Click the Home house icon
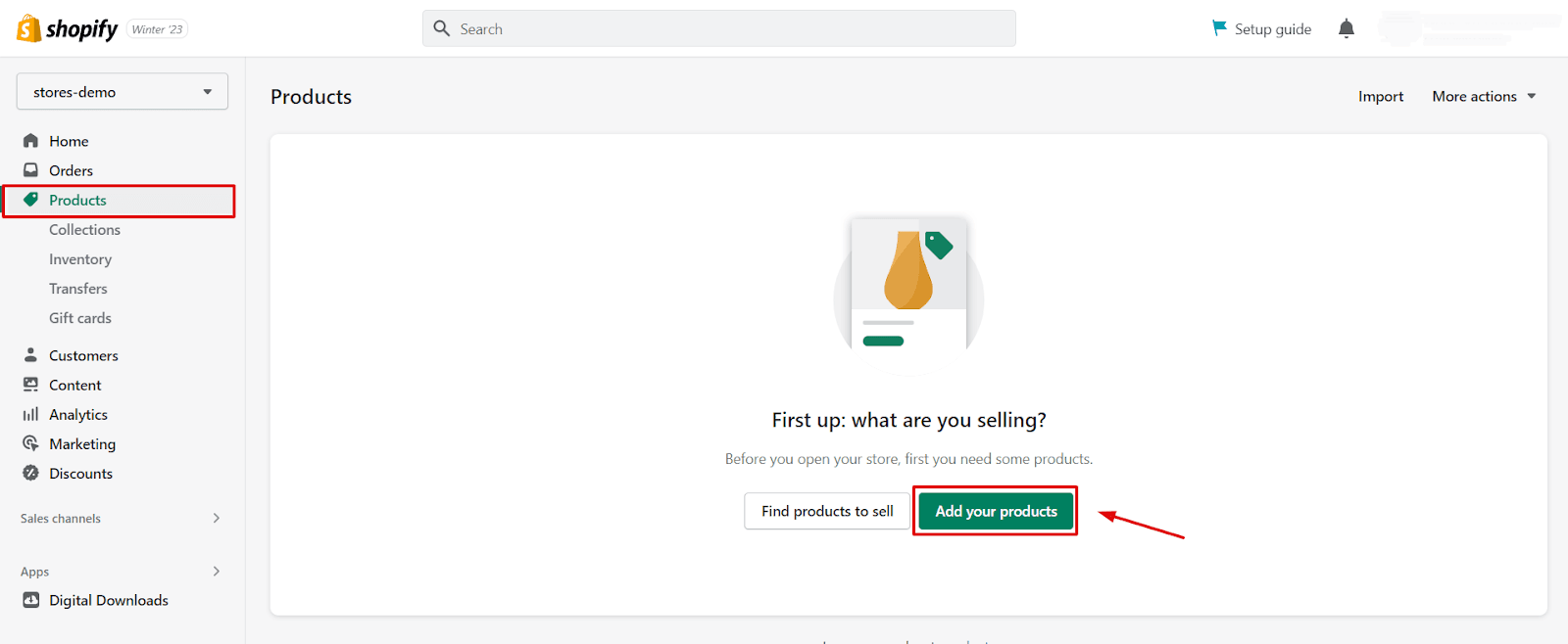 point(31,141)
